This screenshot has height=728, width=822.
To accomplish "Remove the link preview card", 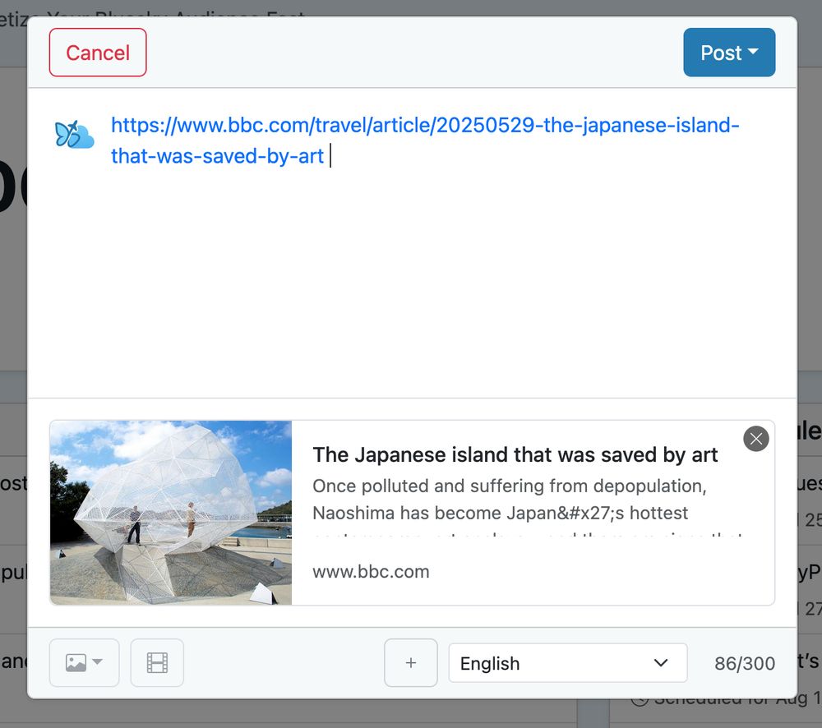I will point(756,439).
